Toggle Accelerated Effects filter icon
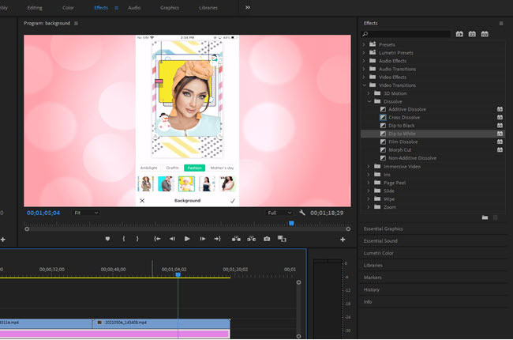This screenshot has height=340, width=513. pyautogui.click(x=459, y=34)
